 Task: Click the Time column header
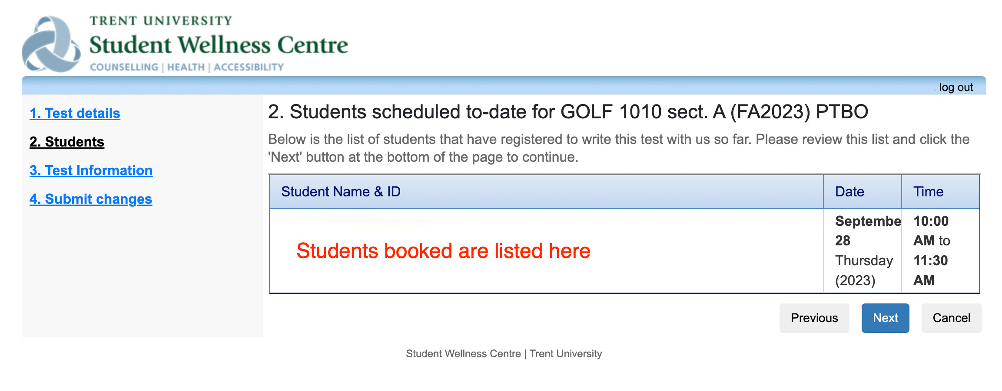(928, 192)
